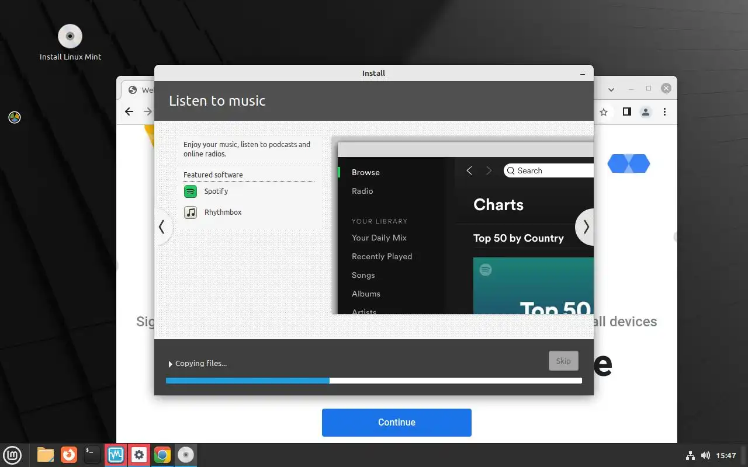Viewport: 748px width, 467px height.
Task: Click the installer progress bar
Action: pyautogui.click(x=374, y=381)
